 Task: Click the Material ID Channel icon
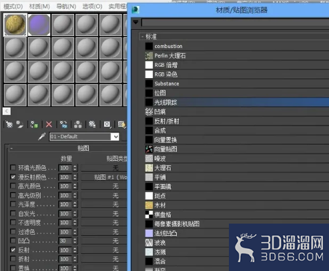(x=107, y=124)
